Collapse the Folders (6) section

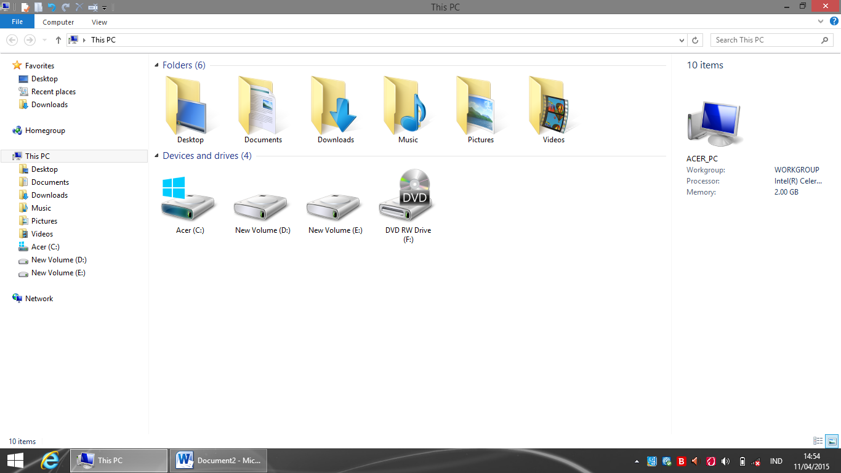point(156,65)
